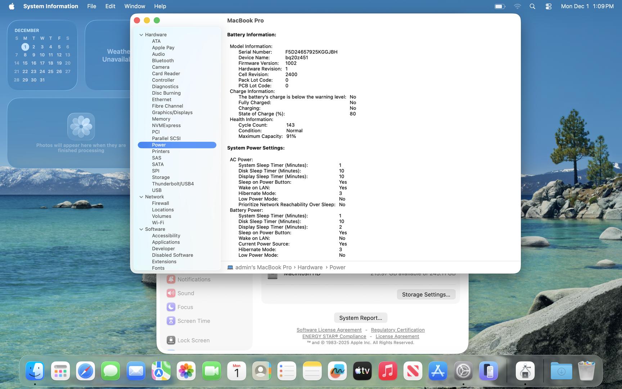The width and height of the screenshot is (622, 389).
Task: Open Music app in dock
Action: (388, 371)
